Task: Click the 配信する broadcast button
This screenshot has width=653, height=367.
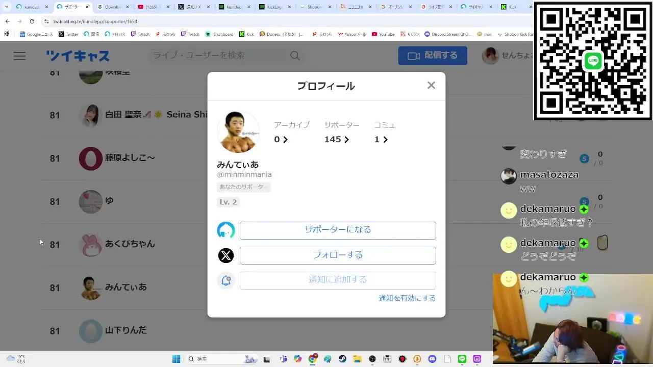Action: (x=433, y=56)
